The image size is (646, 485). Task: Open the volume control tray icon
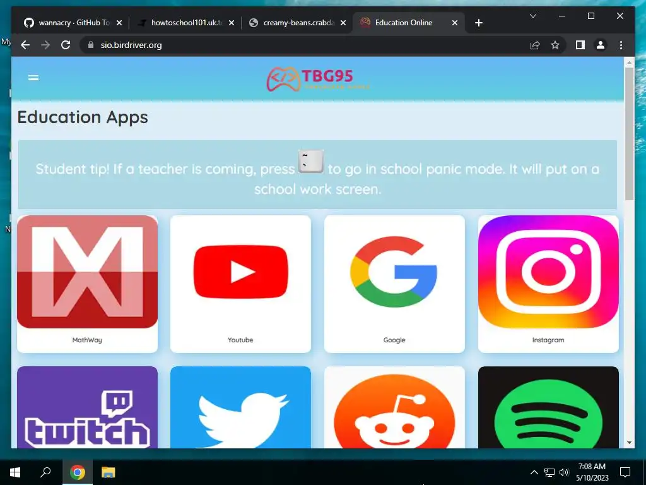564,472
